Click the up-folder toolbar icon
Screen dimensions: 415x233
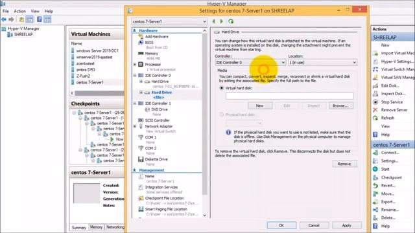(21, 19)
